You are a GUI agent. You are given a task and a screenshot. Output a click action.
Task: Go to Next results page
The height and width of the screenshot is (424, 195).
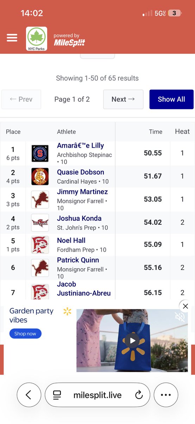tap(123, 99)
